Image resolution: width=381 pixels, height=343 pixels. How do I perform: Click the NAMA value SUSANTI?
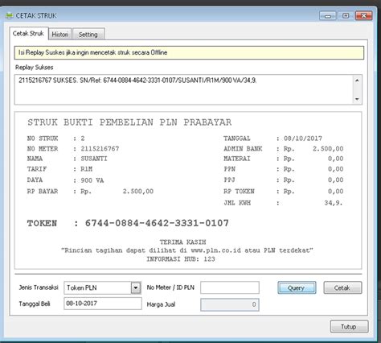(94, 159)
